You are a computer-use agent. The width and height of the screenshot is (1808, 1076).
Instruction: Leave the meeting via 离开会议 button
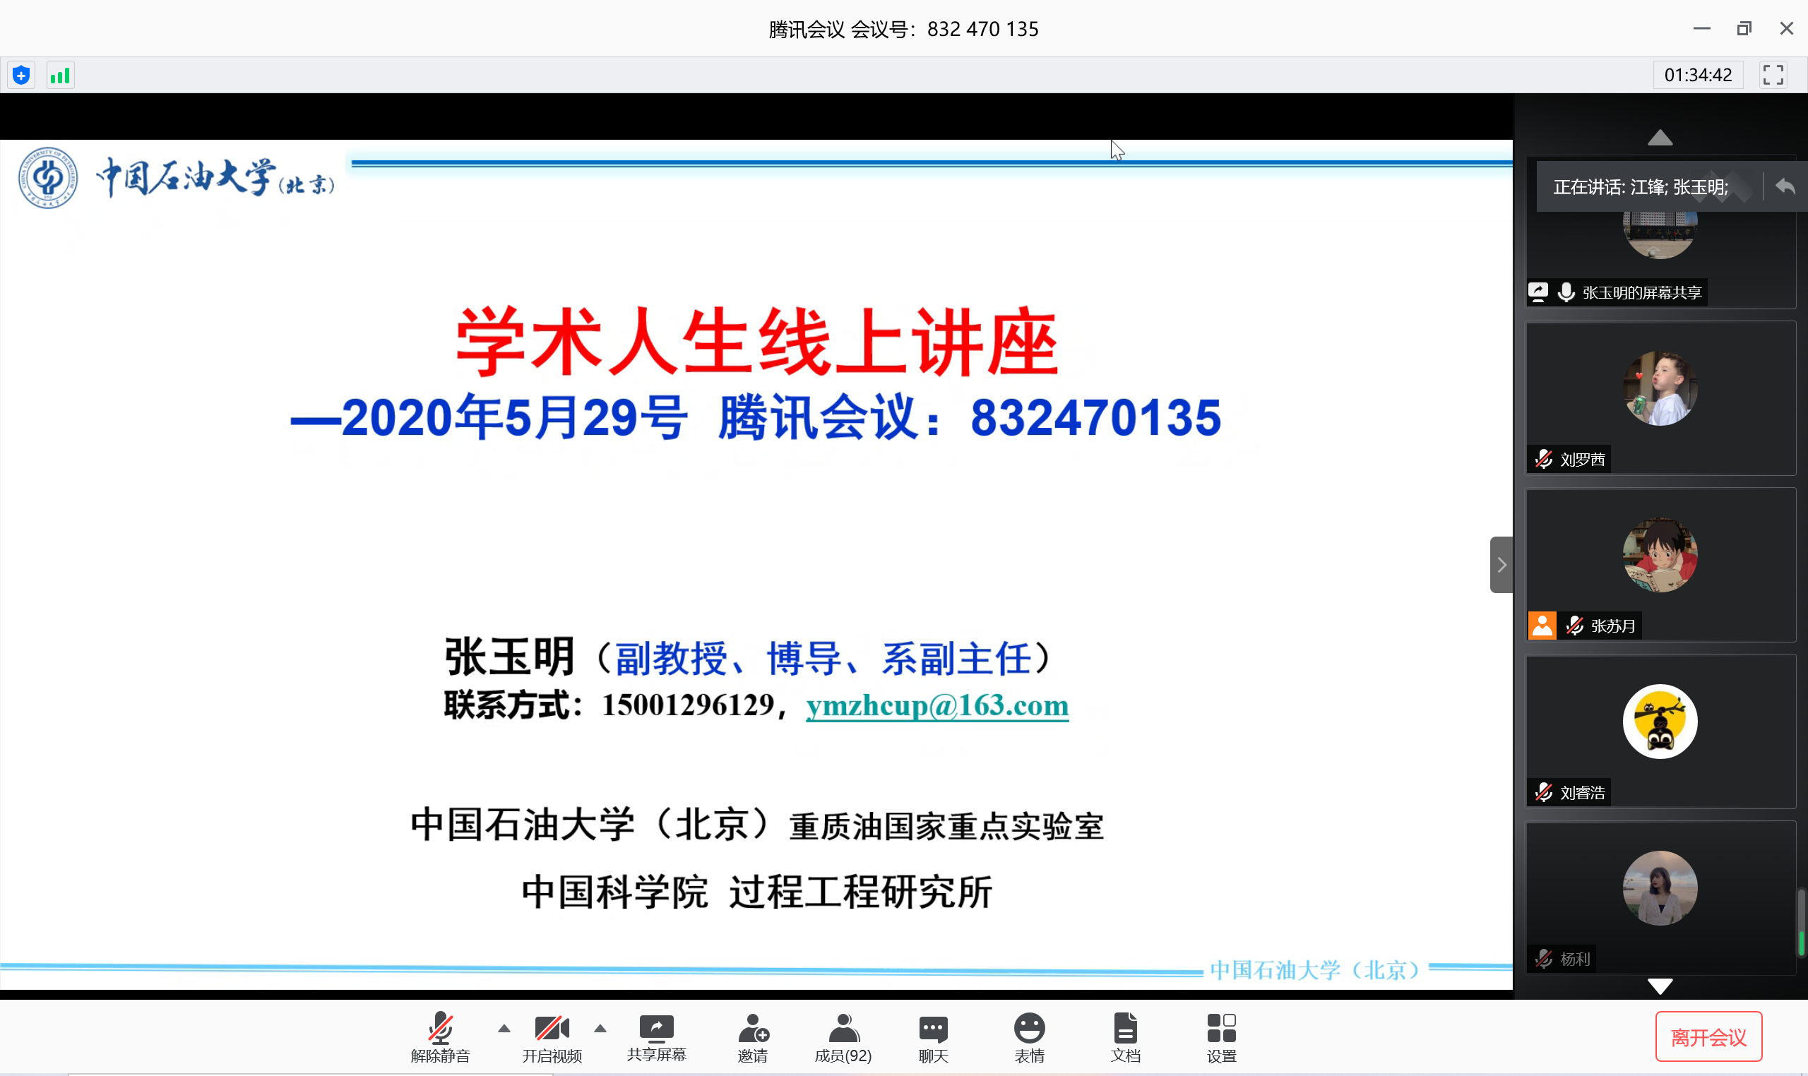click(x=1707, y=1036)
